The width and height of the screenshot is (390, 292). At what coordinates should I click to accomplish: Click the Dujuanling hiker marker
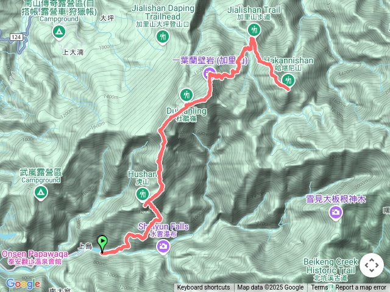click(186, 95)
